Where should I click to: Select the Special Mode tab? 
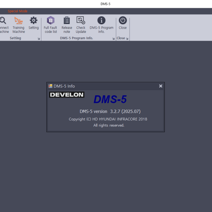18,11
